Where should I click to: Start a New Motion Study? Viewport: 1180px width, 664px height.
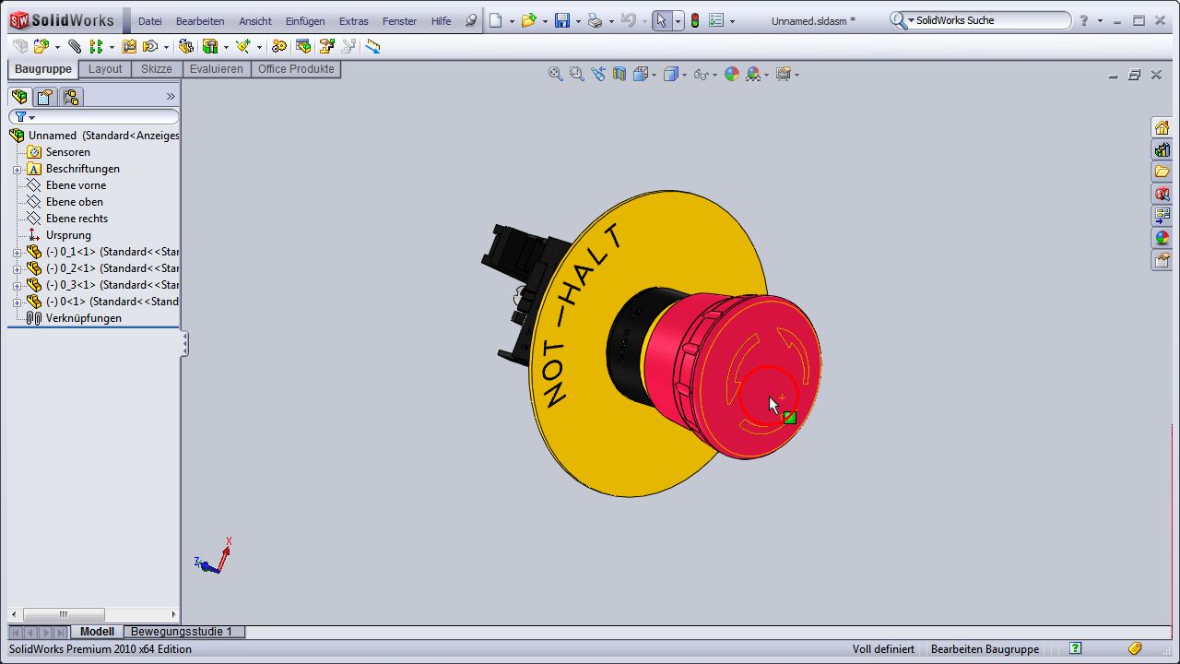(279, 46)
